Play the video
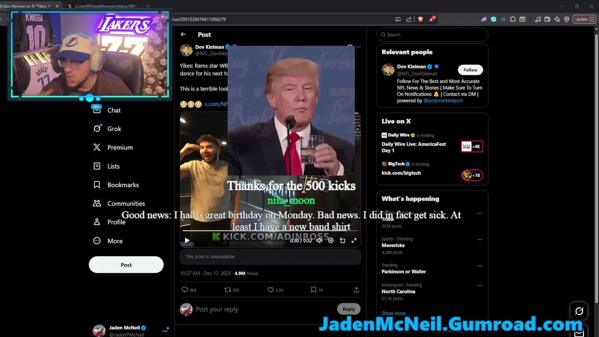The width and height of the screenshot is (599, 337). point(187,241)
